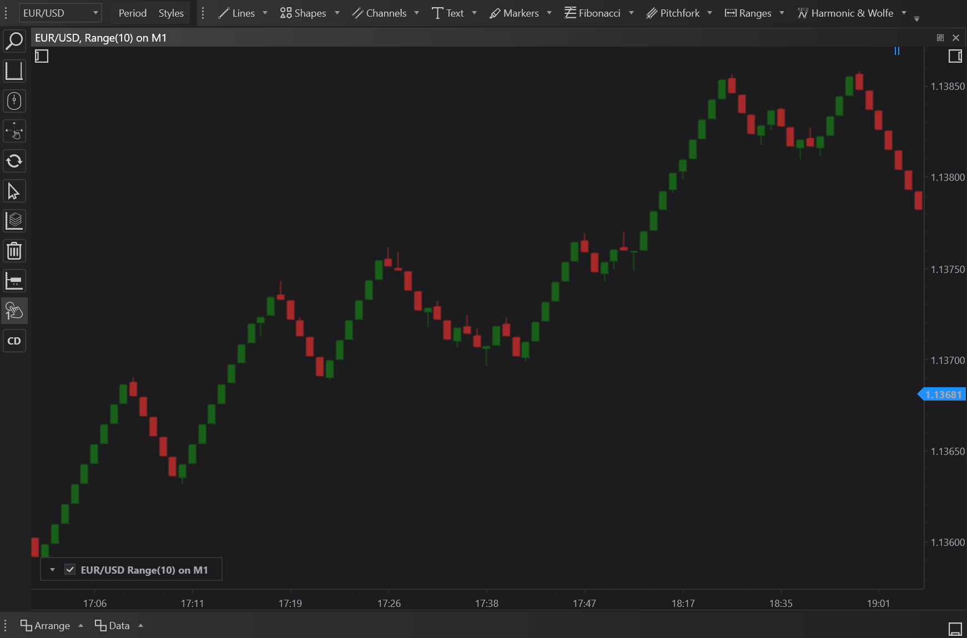The width and height of the screenshot is (967, 638).
Task: Open the layers stack icon
Action: point(14,221)
